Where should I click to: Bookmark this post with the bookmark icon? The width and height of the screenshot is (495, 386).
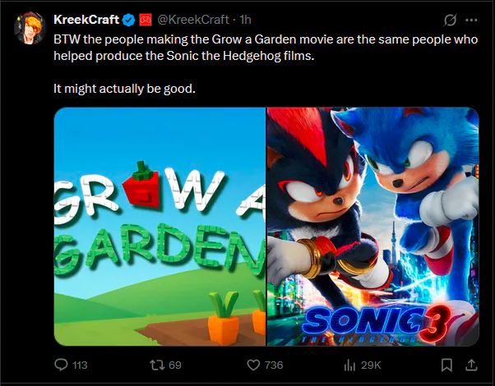point(446,364)
